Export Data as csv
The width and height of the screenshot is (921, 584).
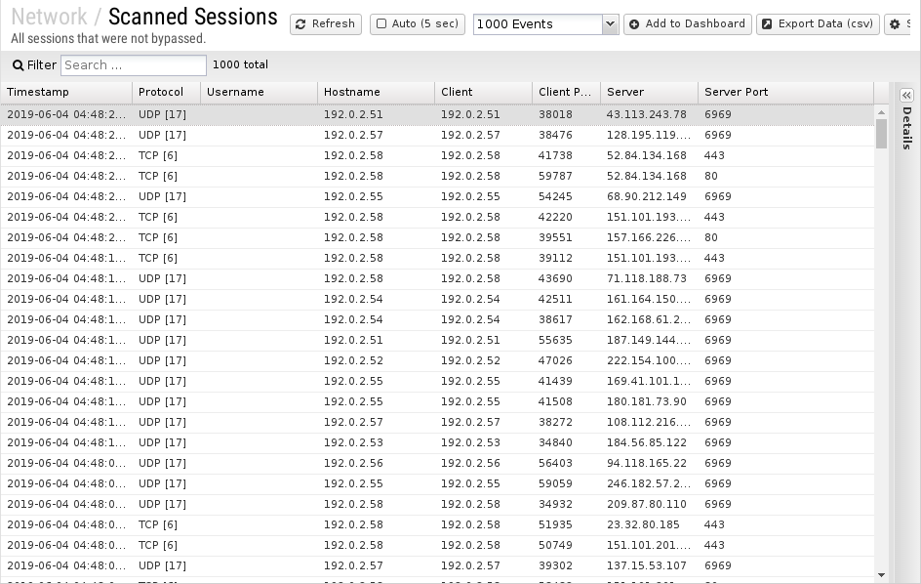click(x=818, y=24)
